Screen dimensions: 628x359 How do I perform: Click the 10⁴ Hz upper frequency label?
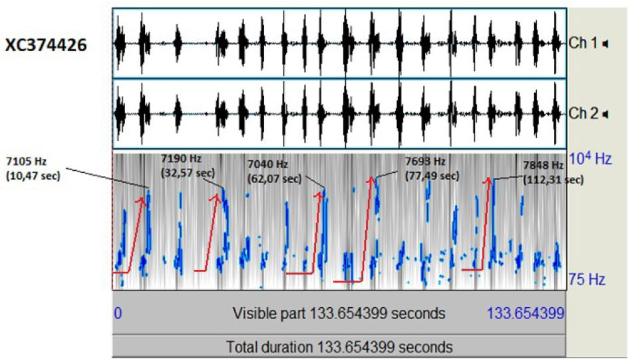tap(589, 159)
